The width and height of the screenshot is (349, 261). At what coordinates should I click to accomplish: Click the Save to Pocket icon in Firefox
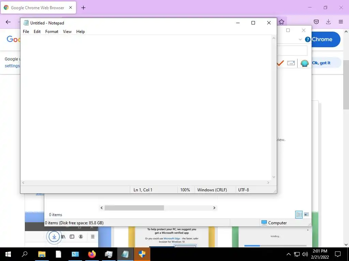(x=316, y=22)
